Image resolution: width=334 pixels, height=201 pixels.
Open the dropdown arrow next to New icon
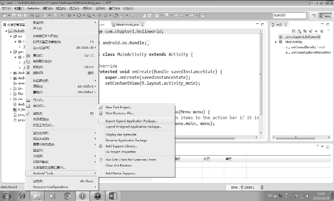click(x=9, y=15)
